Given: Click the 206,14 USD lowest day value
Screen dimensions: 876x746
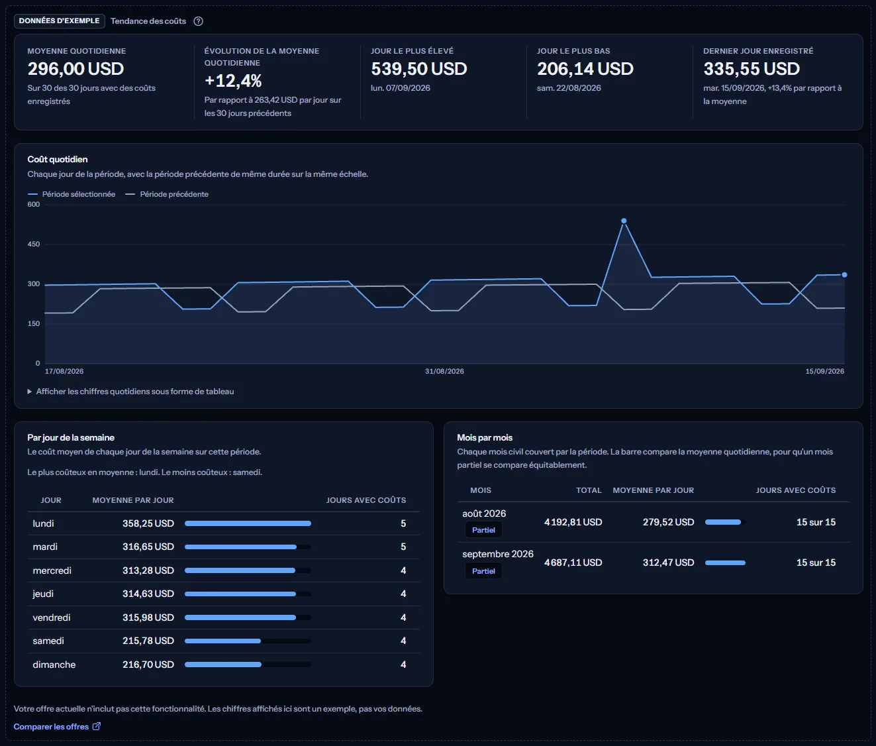Looking at the screenshot, I should [x=585, y=69].
